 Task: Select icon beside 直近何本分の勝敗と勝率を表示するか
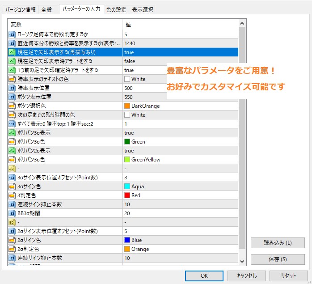click(x=12, y=43)
